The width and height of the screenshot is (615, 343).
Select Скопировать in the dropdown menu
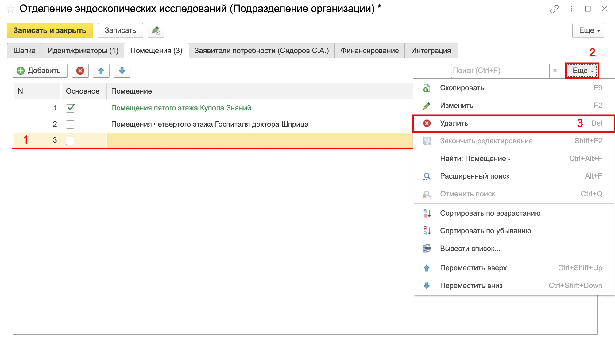[514, 88]
